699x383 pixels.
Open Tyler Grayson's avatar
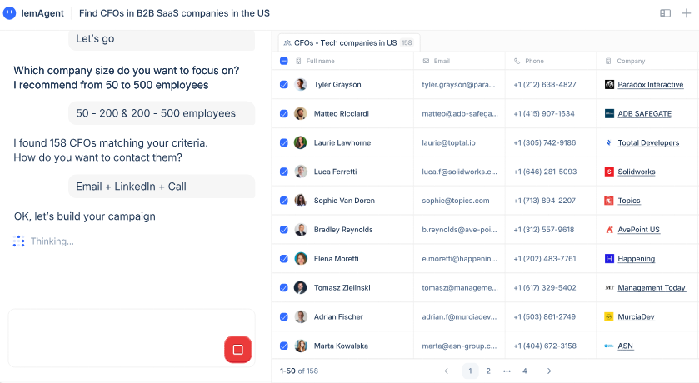(301, 85)
